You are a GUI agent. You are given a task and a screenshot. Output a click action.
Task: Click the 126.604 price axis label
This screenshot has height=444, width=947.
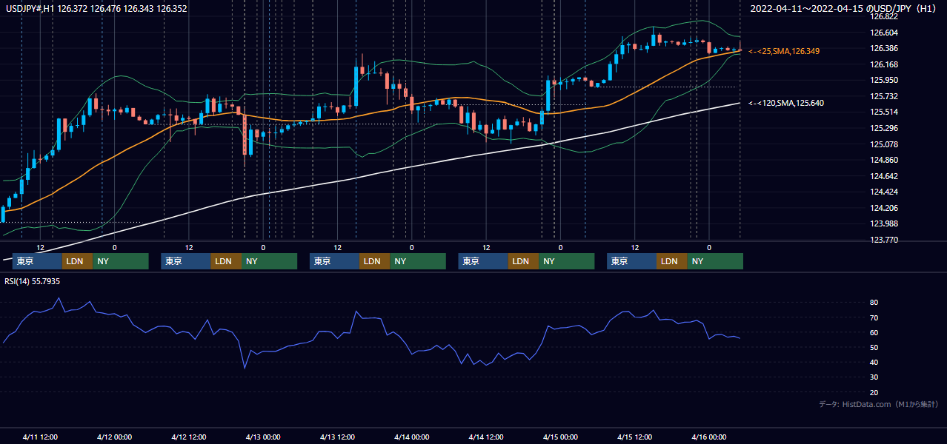tap(884, 33)
